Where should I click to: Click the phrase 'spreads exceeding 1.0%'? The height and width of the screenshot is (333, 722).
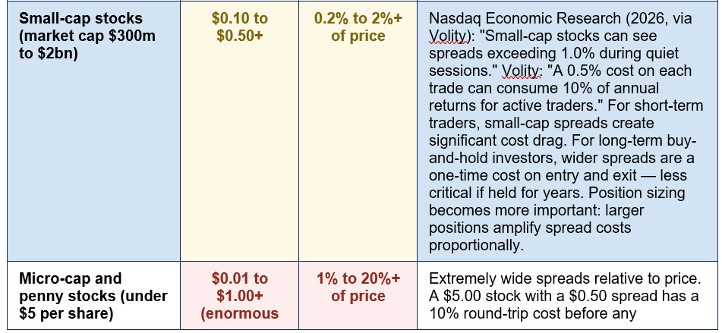tap(513, 53)
